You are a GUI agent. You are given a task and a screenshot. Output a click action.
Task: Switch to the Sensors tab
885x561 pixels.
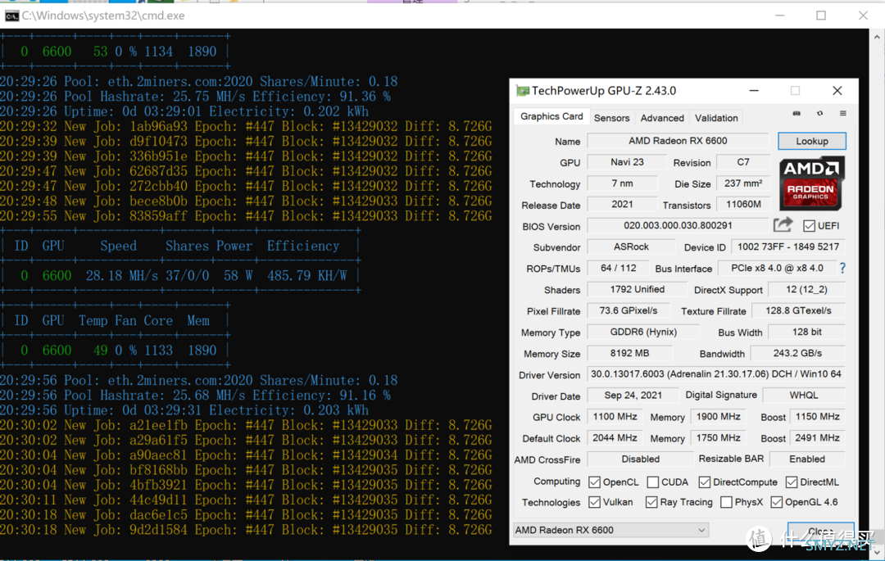click(612, 118)
